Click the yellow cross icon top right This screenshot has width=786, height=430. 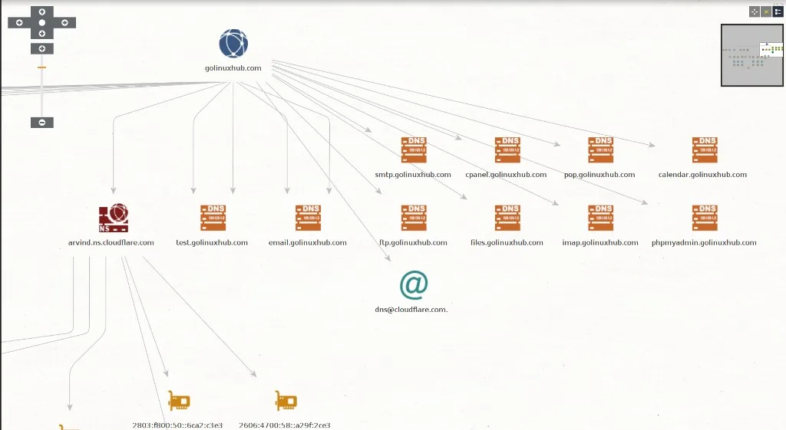click(x=766, y=11)
